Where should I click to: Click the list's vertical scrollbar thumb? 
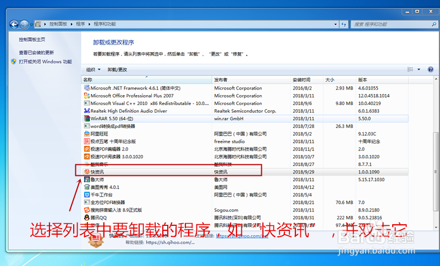coord(436,171)
